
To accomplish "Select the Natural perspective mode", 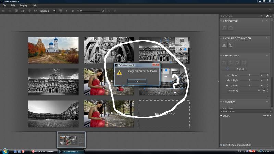I will [240, 69].
